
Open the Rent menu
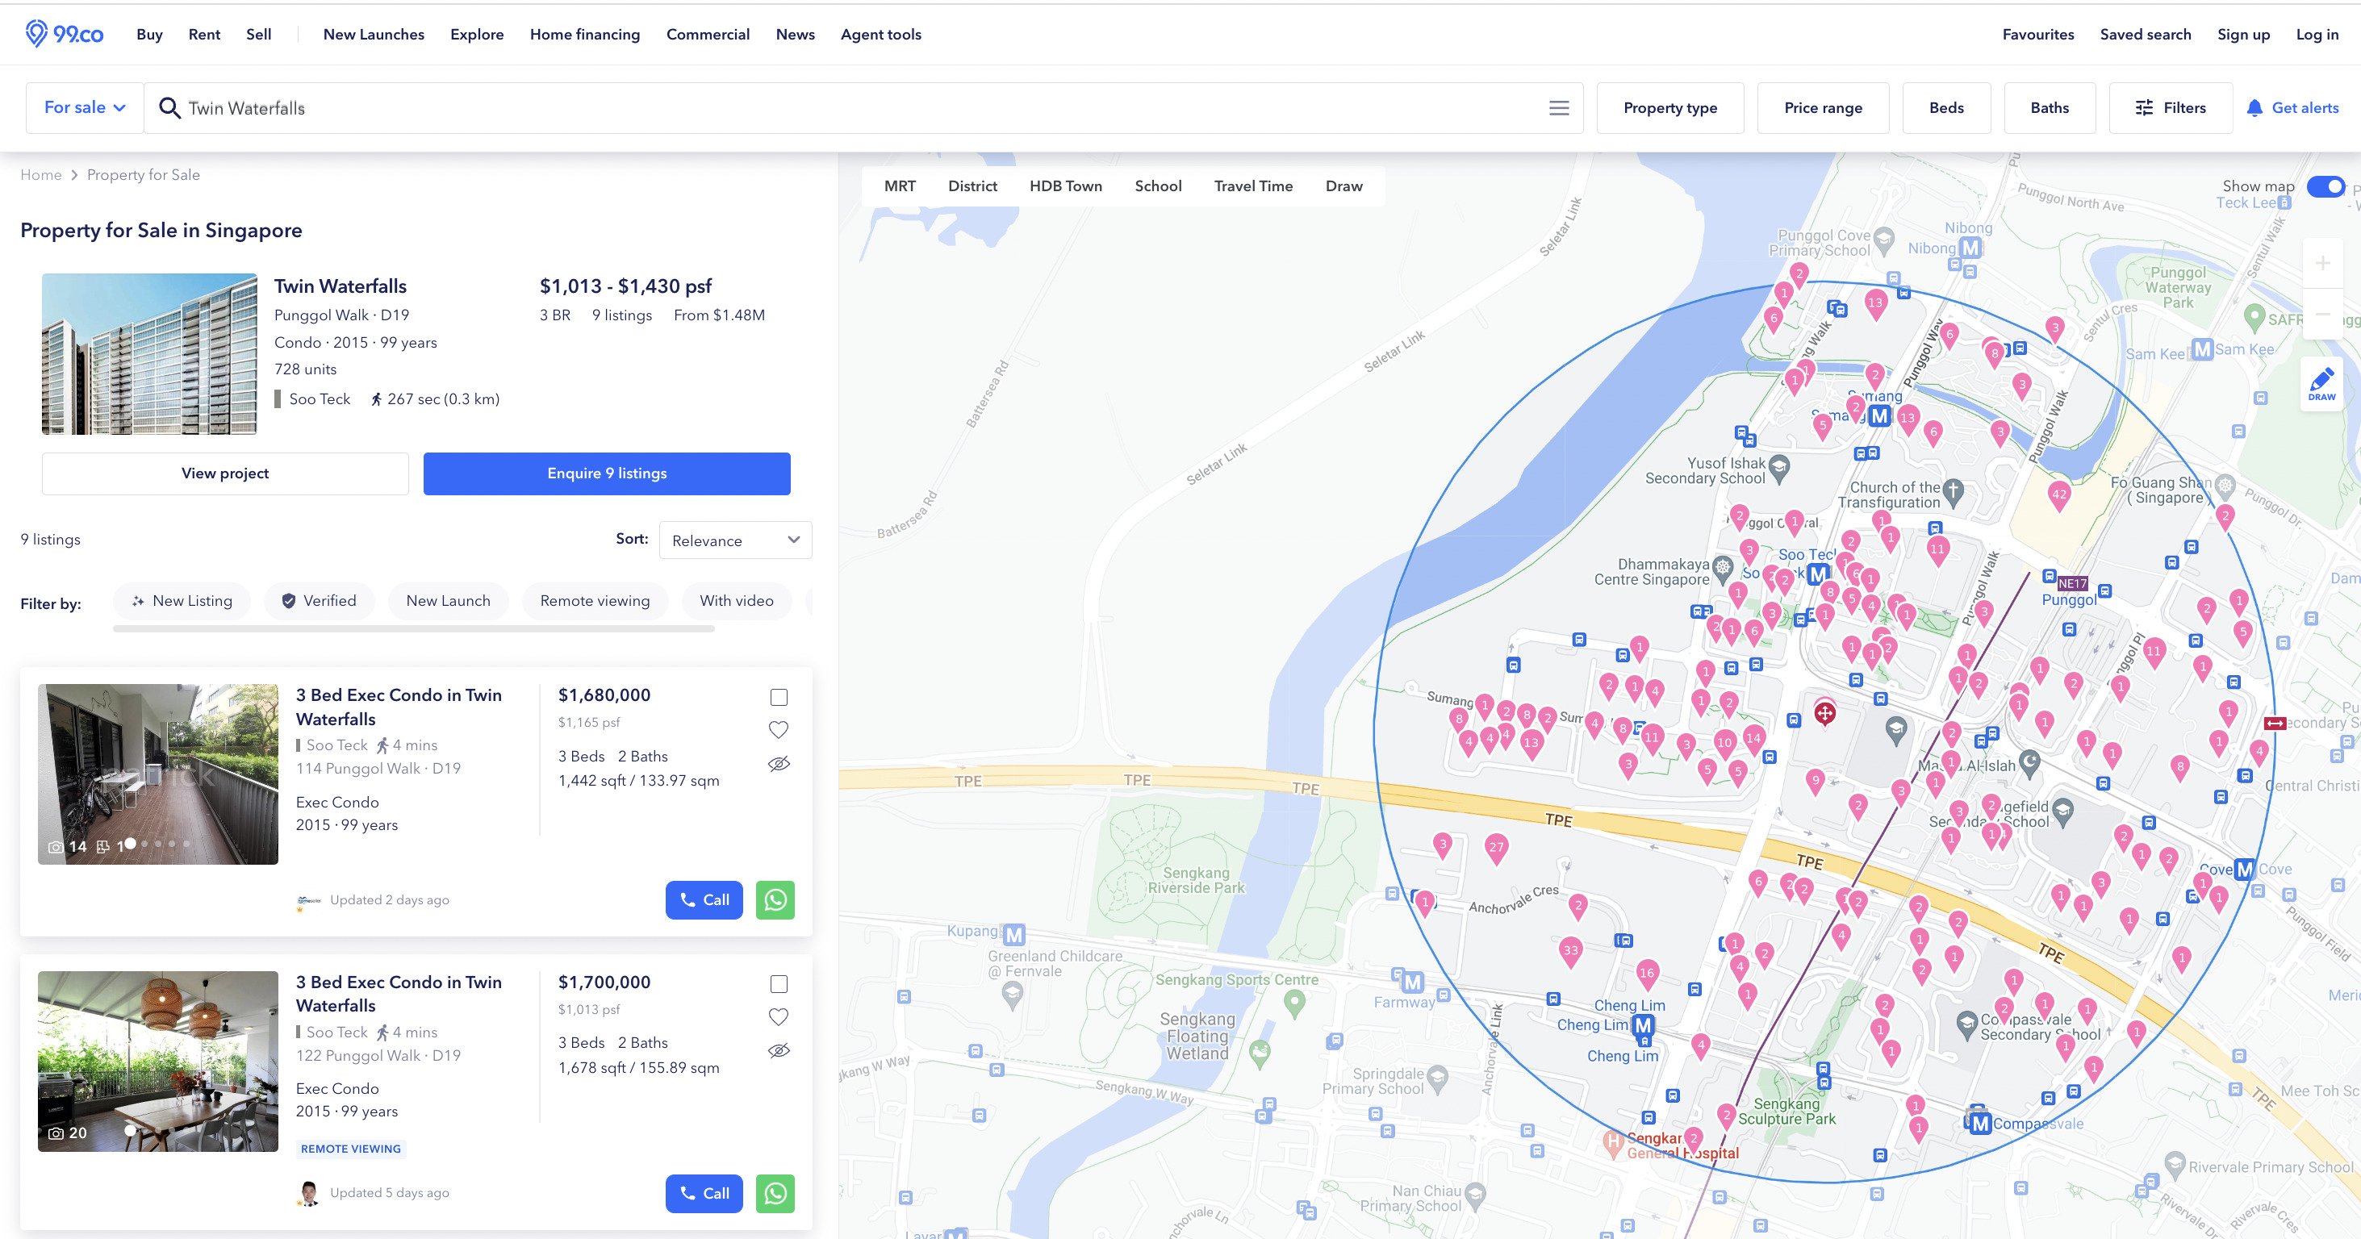[x=204, y=34]
